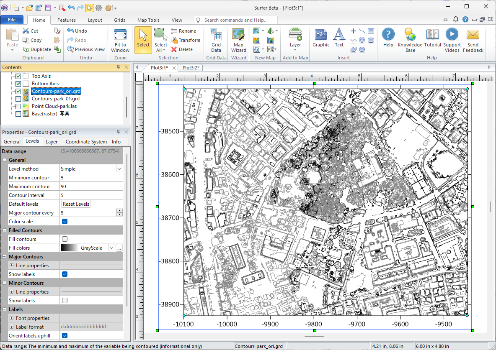Open Support Videos
The image size is (496, 350).
(x=452, y=40)
